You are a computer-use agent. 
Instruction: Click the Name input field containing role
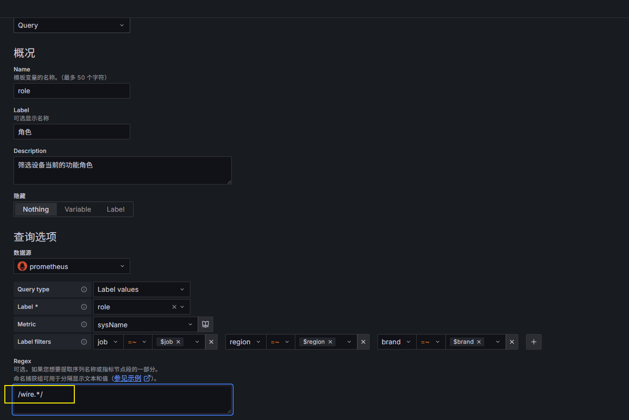[x=72, y=91]
